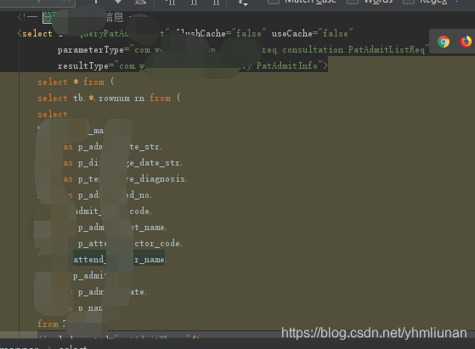Enable the Regex search checkbox

pos(408,1)
